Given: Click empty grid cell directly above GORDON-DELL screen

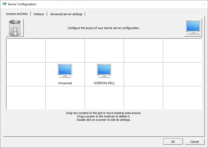Looking at the screenshot, I should [104, 50].
